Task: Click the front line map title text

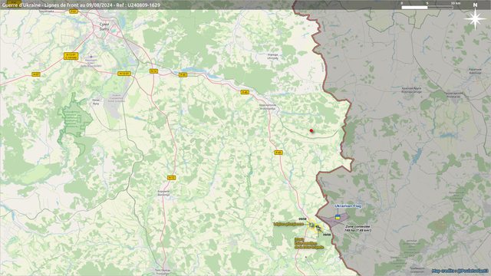Action: (81, 5)
